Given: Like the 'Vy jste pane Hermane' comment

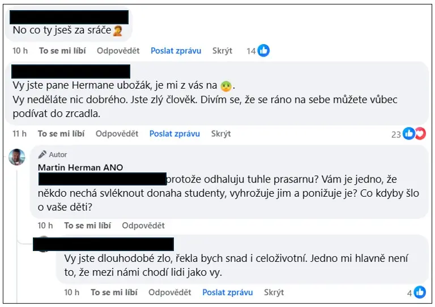Looking at the screenshot, I should click(61, 133).
